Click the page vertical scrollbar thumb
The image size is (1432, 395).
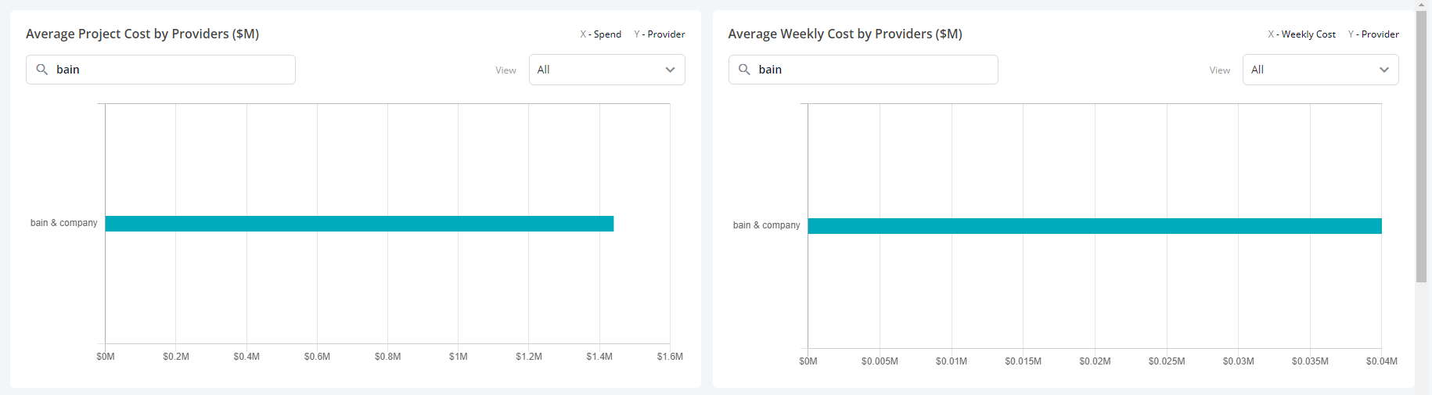click(x=1422, y=147)
